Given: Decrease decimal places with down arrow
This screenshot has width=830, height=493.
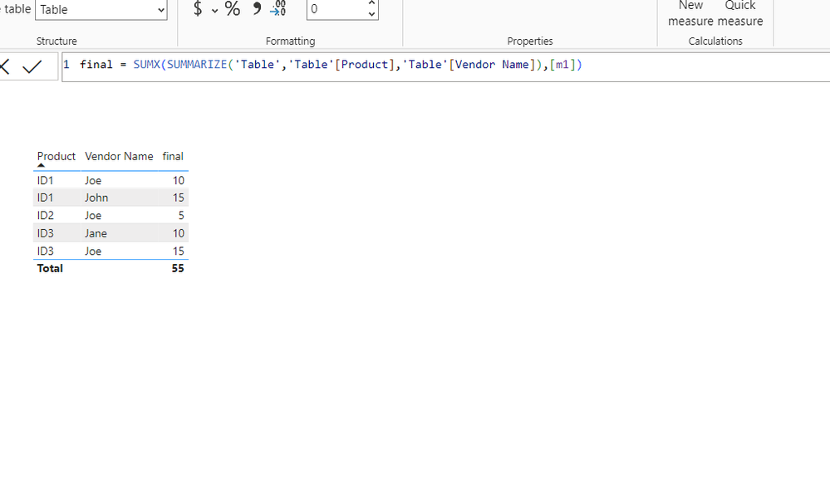Looking at the screenshot, I should [x=372, y=14].
